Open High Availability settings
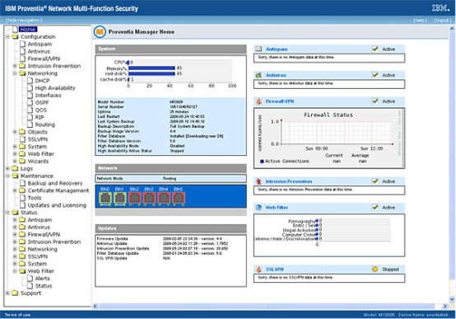 coord(55,88)
